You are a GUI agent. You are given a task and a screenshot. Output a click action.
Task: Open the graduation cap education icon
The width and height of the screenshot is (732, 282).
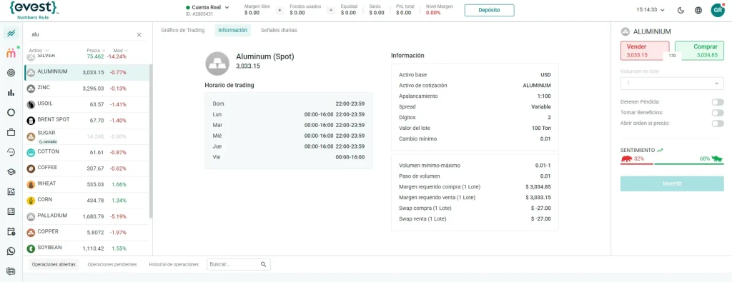(11, 172)
